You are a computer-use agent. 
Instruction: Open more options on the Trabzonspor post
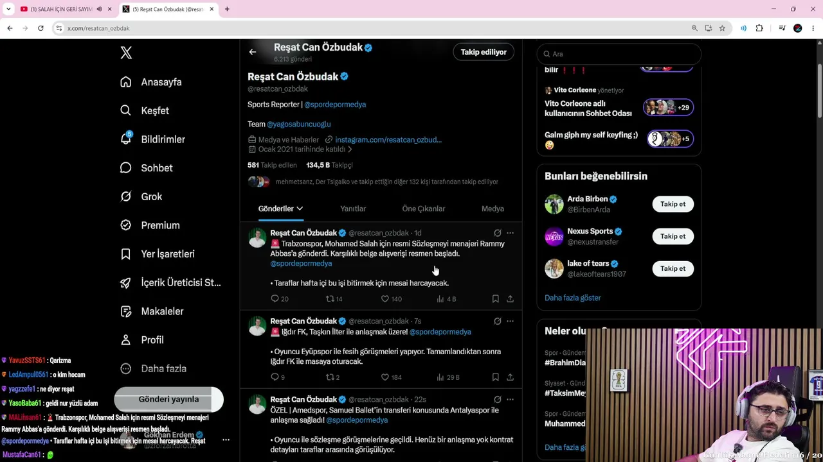click(x=510, y=233)
